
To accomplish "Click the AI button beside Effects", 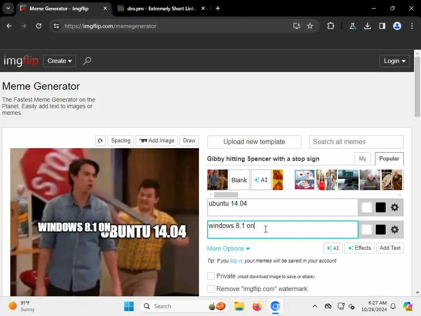I will [x=333, y=248].
